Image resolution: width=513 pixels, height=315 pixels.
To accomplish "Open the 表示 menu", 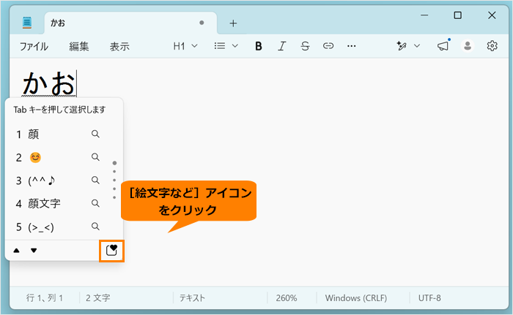I will 119,47.
